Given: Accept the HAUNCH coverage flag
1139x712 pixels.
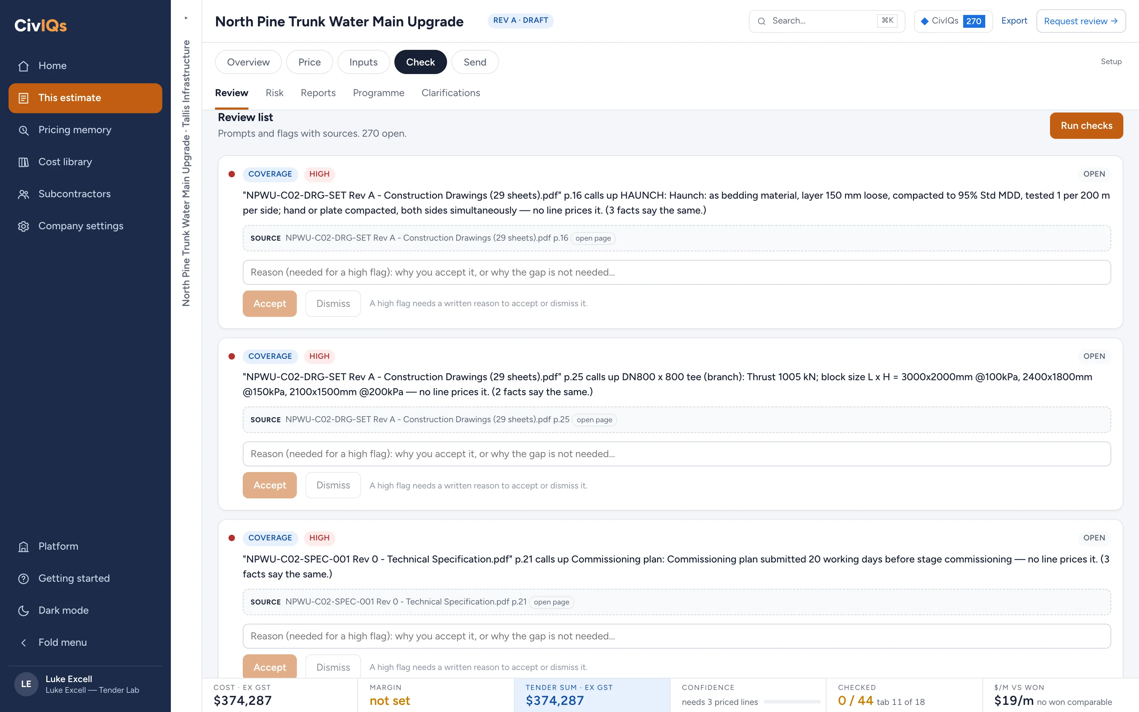Looking at the screenshot, I should click(x=270, y=304).
